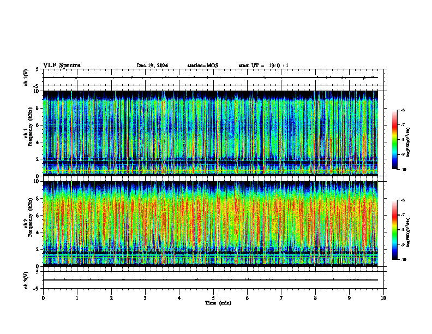
Task: Click the ch.3 voltage waveform trace panel
Action: click(213, 280)
